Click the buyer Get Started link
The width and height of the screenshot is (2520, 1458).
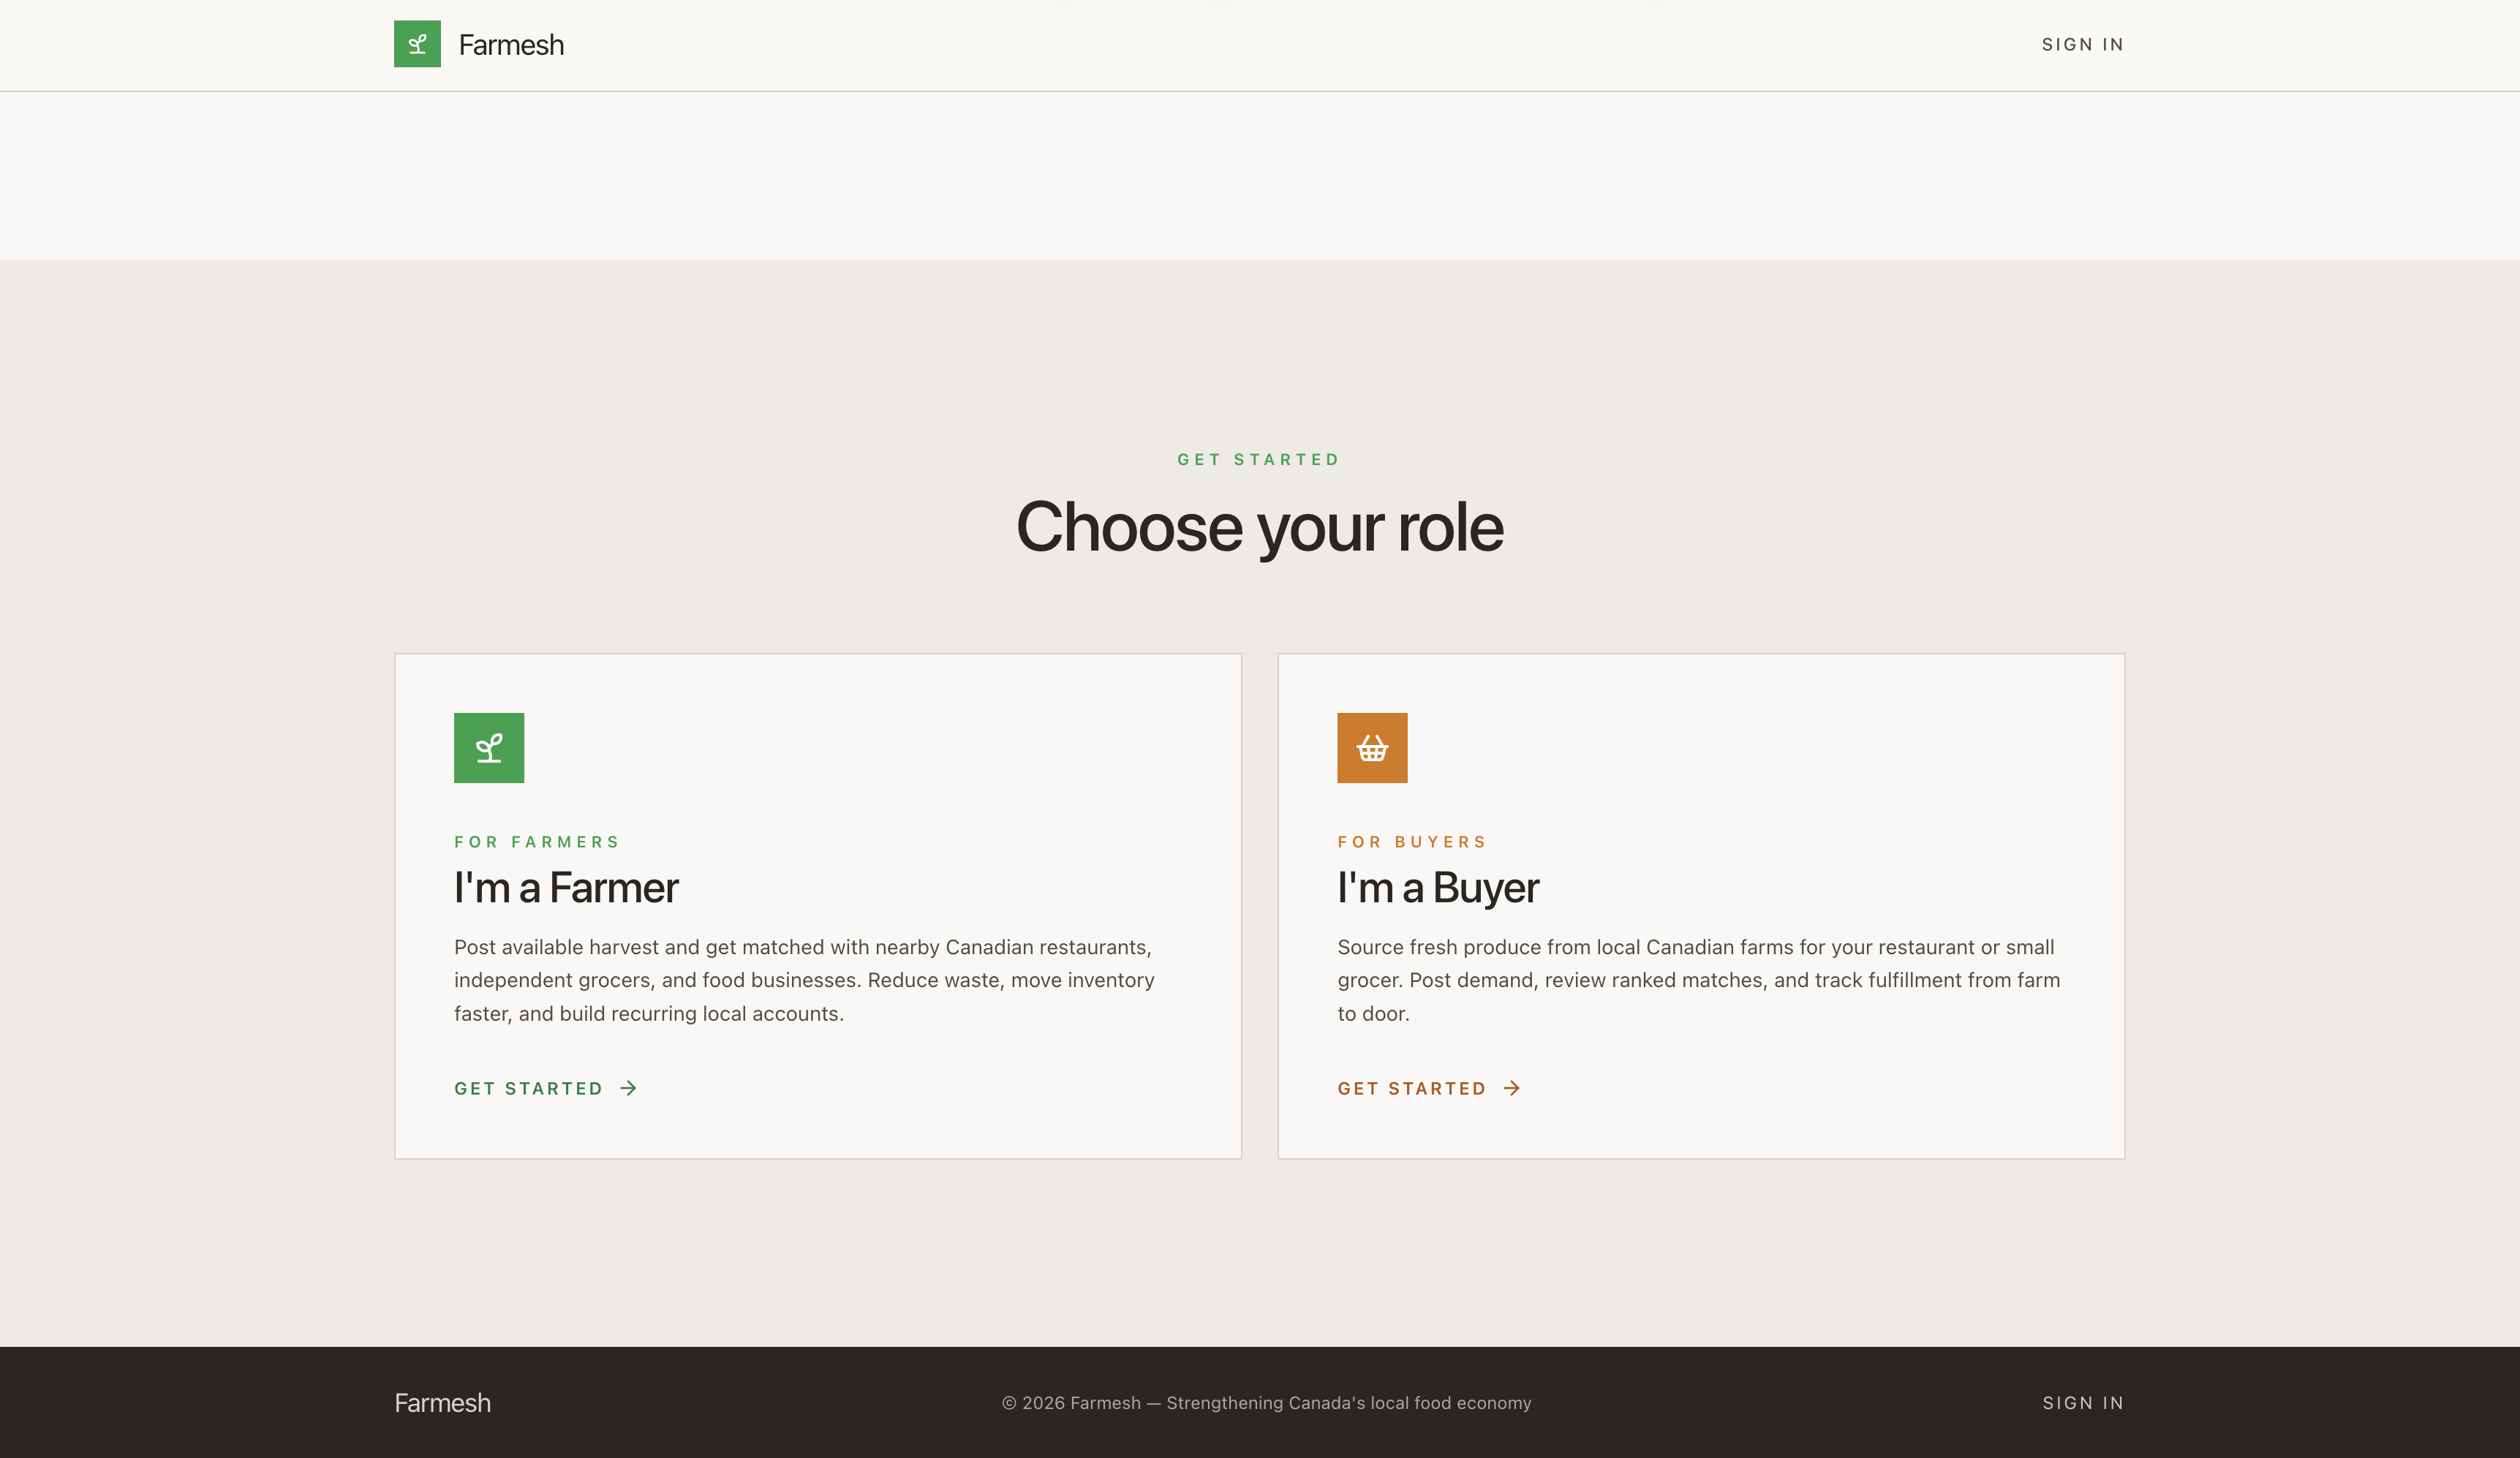click(x=1411, y=1088)
